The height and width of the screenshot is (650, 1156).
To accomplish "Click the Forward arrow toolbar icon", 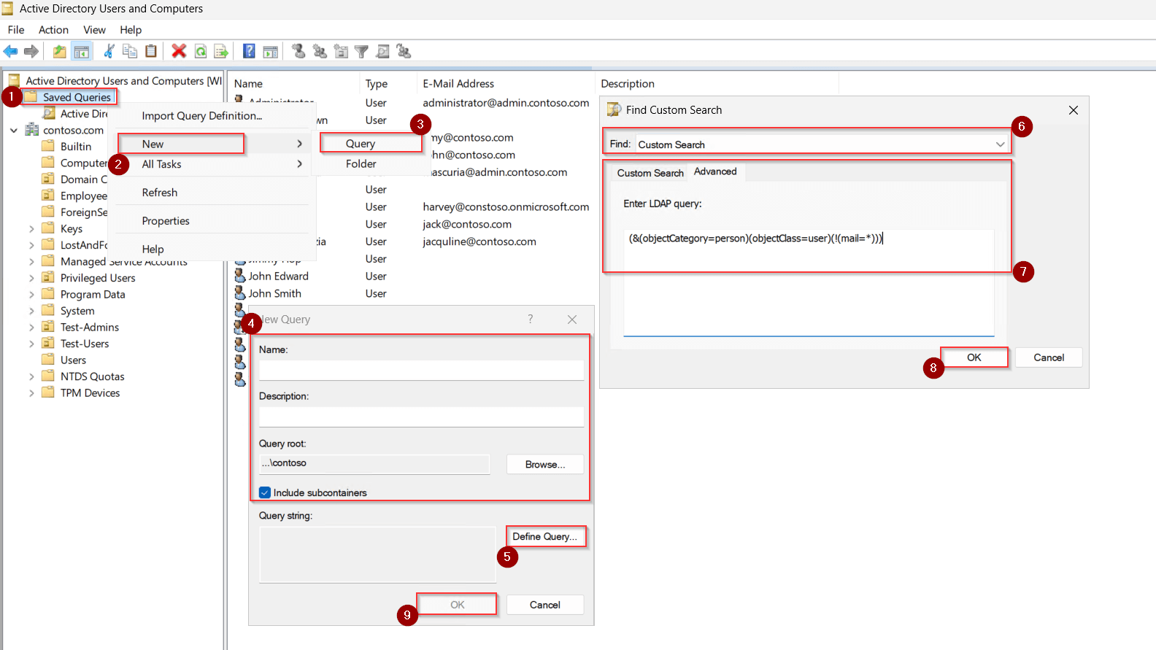I will coord(31,51).
